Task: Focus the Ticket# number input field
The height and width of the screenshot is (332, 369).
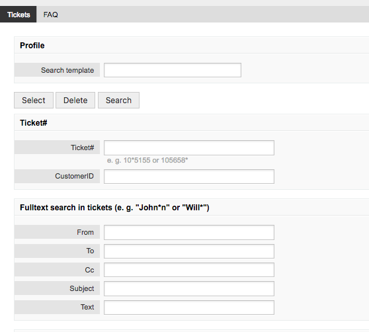Action: click(189, 147)
